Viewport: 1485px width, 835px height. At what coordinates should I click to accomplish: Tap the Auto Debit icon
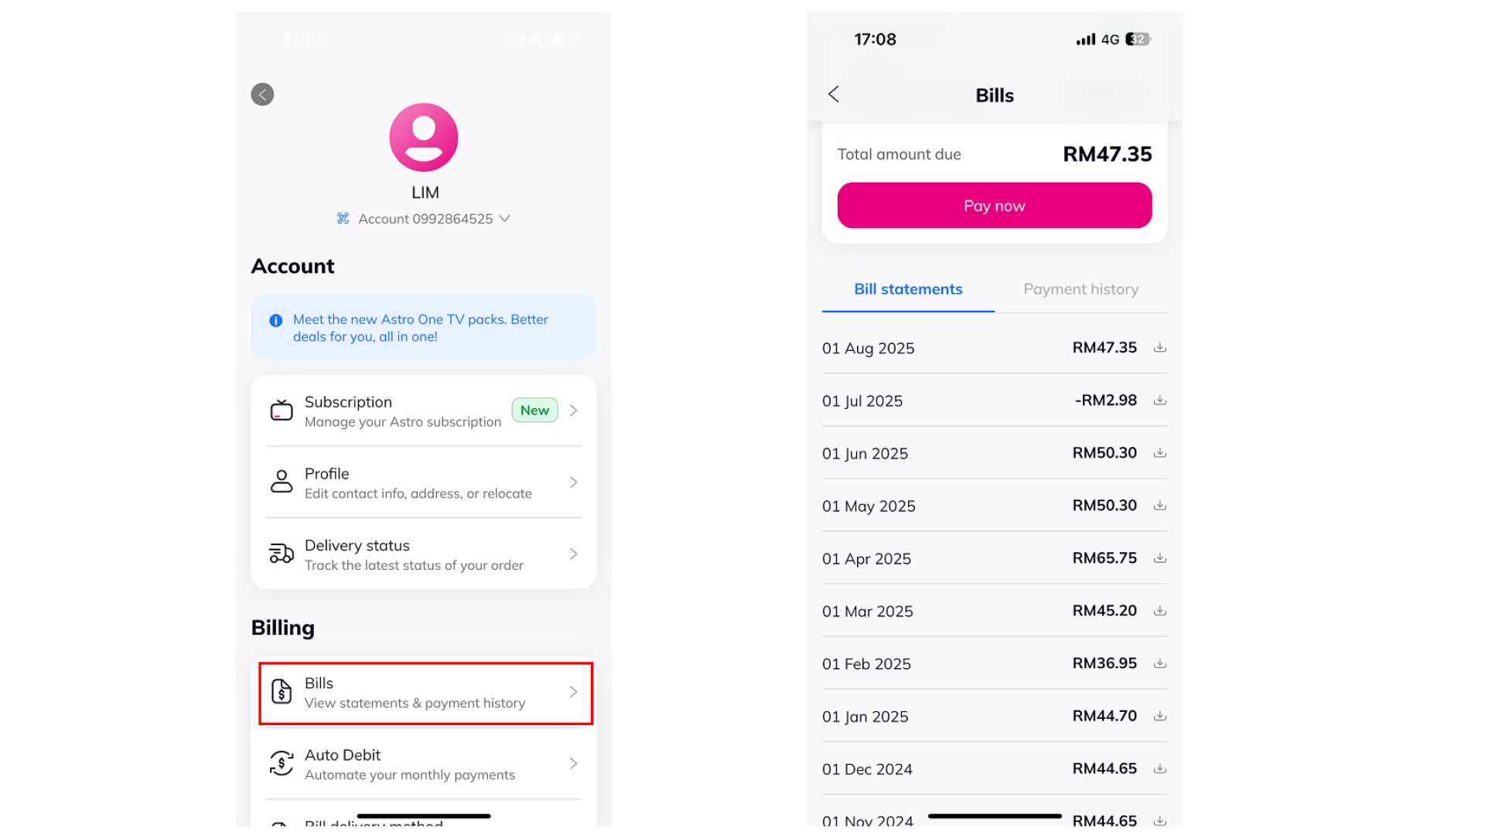click(x=282, y=764)
